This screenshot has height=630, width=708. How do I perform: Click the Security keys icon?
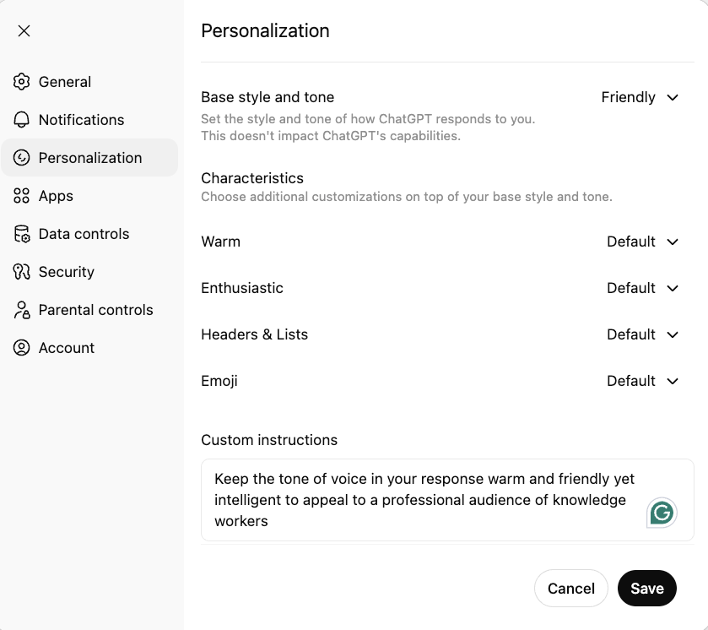coord(22,272)
